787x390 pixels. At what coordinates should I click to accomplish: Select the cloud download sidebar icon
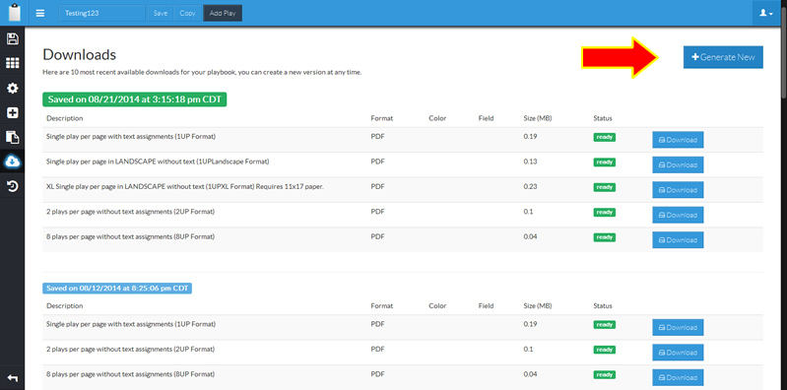coord(12,162)
